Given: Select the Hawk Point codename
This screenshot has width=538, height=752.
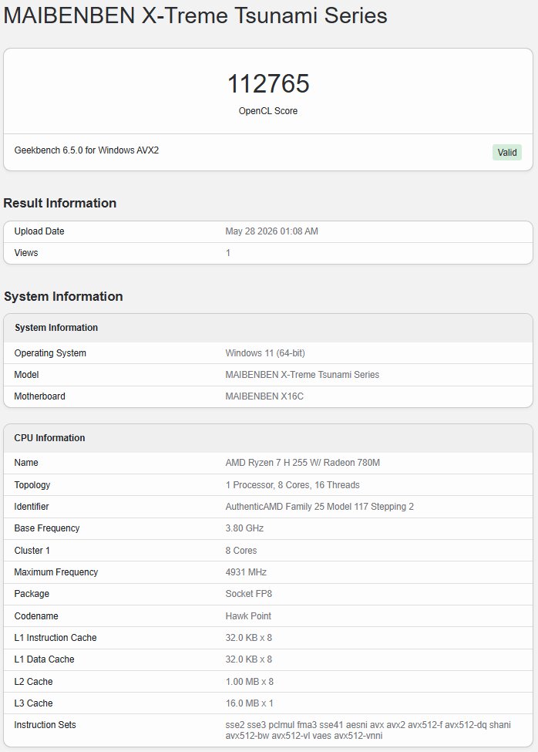Looking at the screenshot, I should pyautogui.click(x=248, y=615).
